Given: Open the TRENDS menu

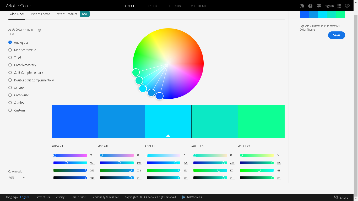Looking at the screenshot, I should click(x=175, y=6).
